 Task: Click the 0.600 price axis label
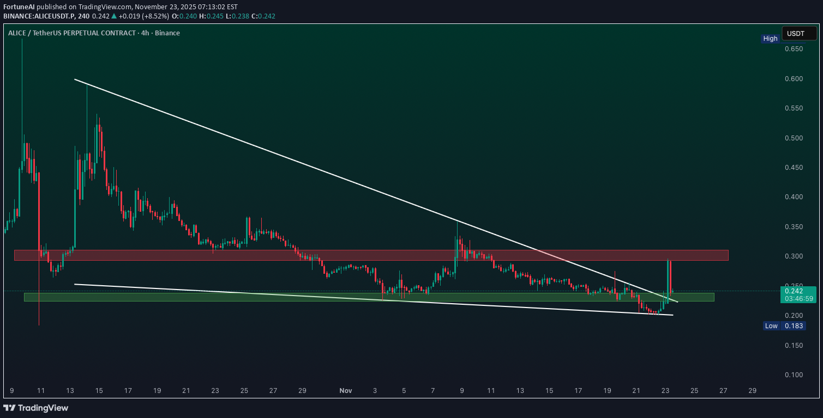(794, 78)
